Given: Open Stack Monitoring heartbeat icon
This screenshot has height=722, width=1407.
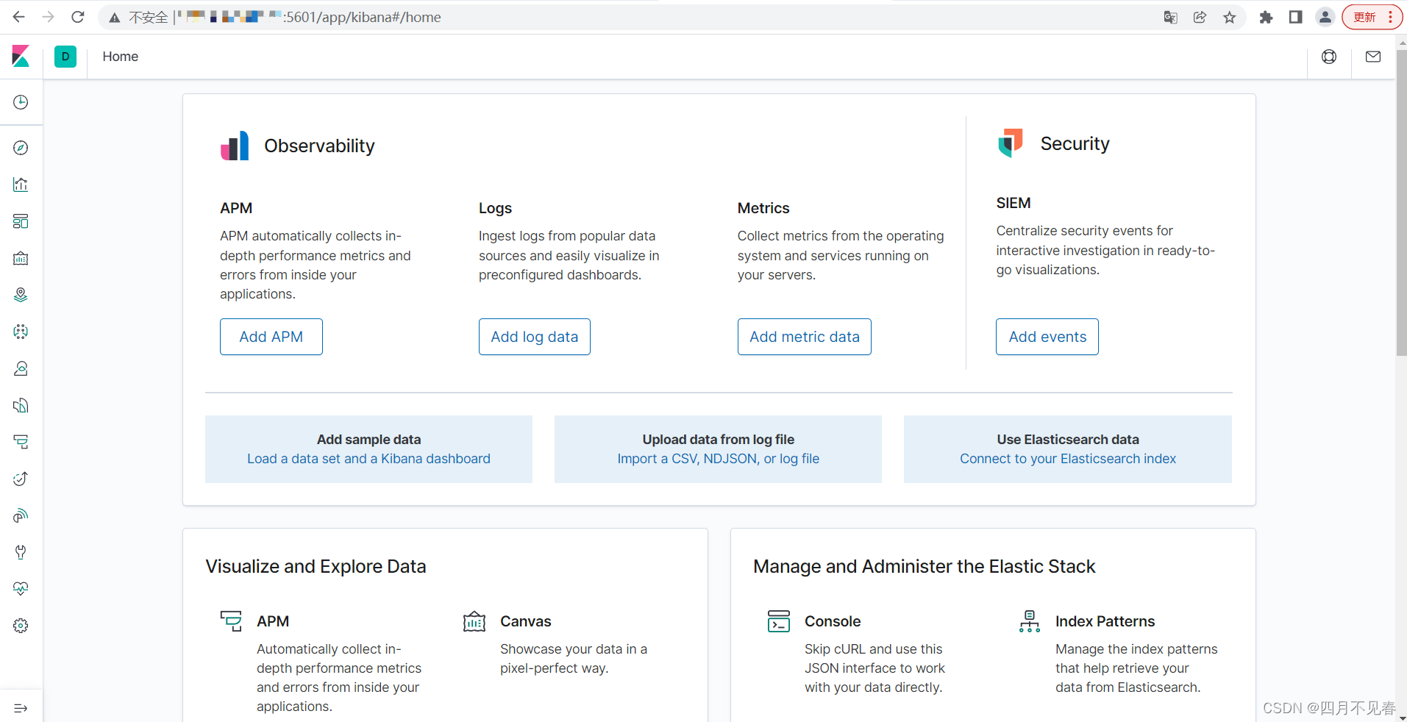Looking at the screenshot, I should click(x=21, y=589).
